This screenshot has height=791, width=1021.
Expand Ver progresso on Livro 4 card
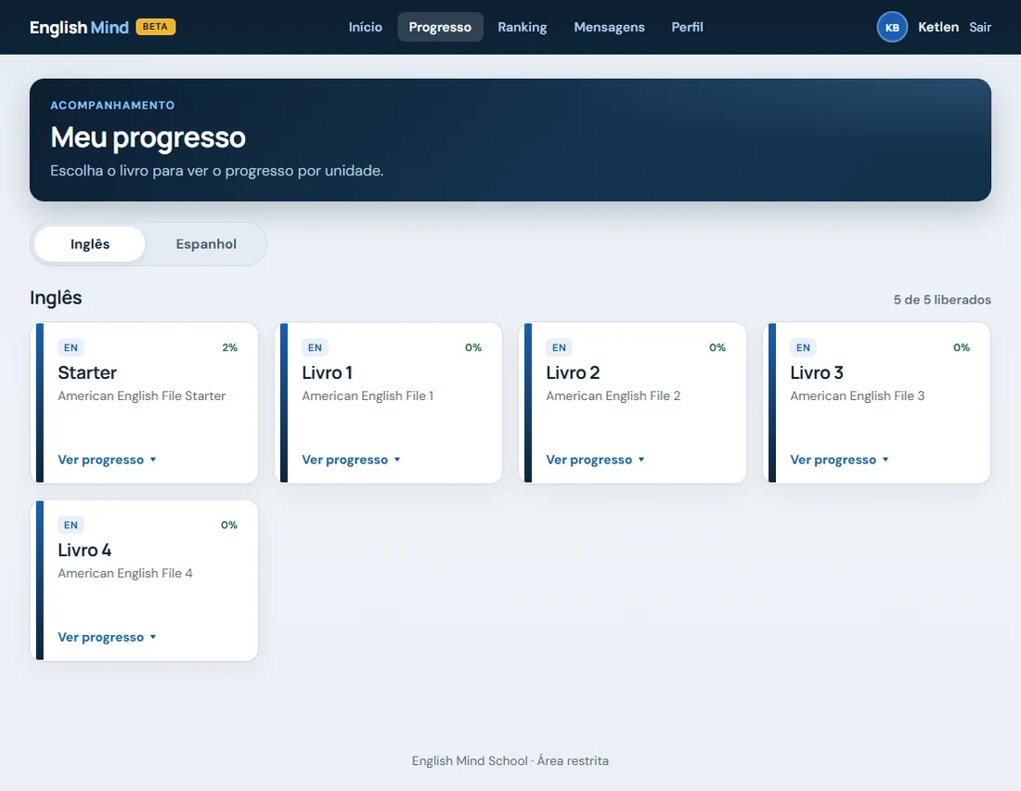point(108,637)
